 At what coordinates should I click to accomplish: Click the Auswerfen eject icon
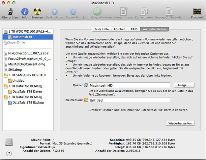(x=74, y=11)
